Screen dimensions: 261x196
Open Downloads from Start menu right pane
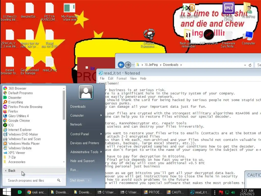click(78, 106)
